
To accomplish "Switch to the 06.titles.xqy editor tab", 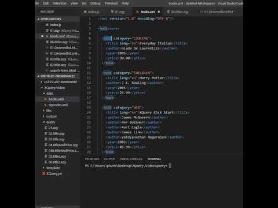I will 178,12.
